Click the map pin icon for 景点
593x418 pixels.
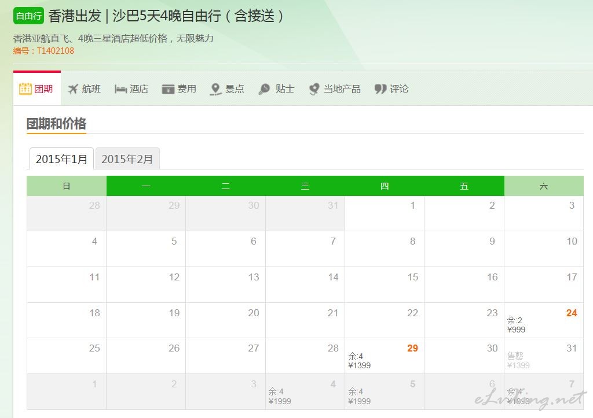[x=215, y=89]
